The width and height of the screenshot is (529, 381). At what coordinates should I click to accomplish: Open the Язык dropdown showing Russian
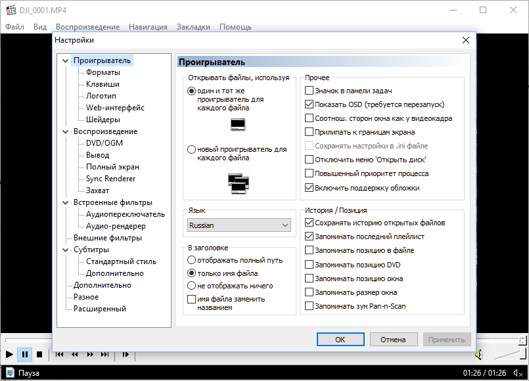click(x=239, y=225)
